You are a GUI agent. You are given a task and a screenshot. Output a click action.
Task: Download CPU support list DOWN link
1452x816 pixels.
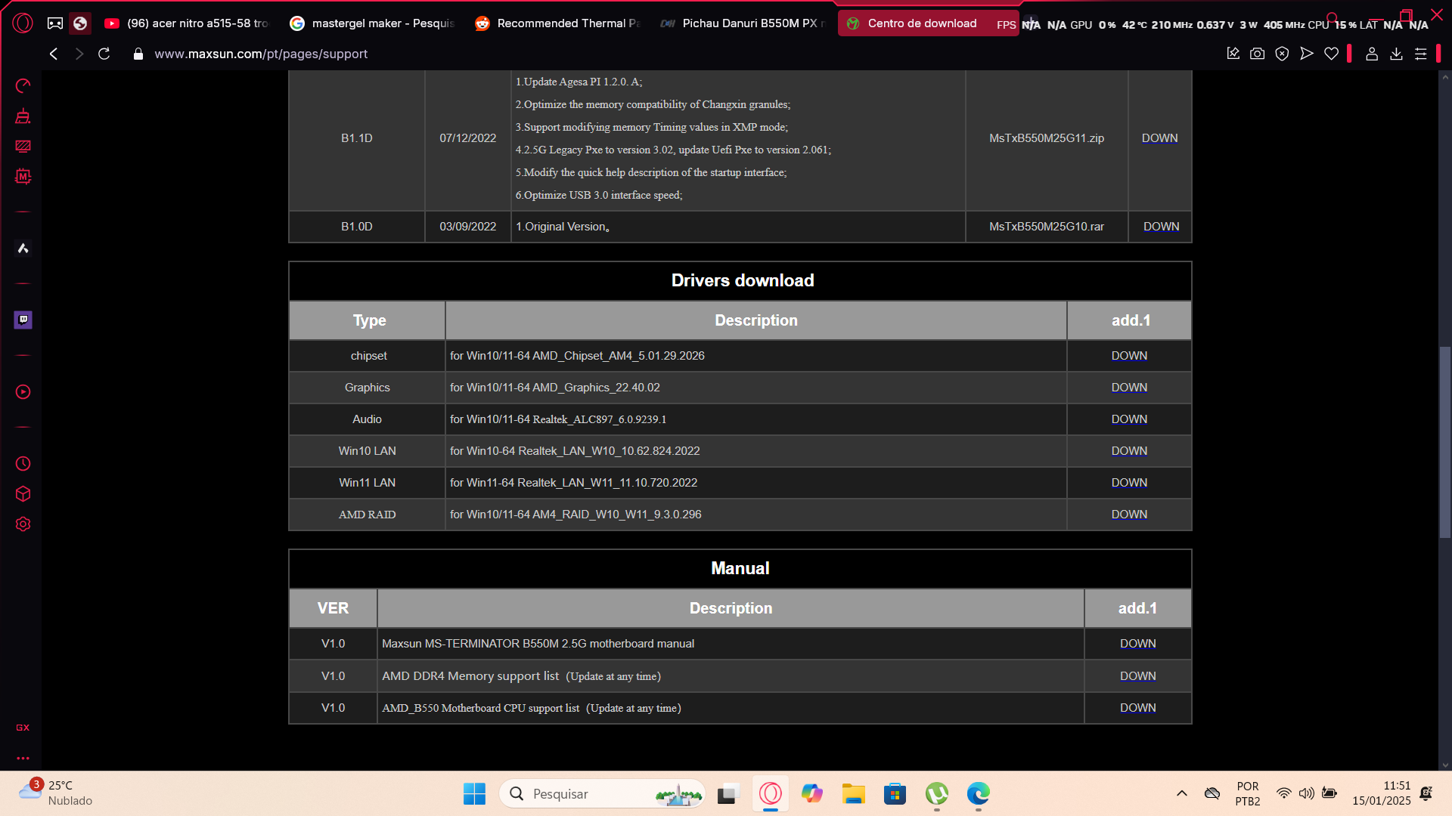click(1137, 708)
